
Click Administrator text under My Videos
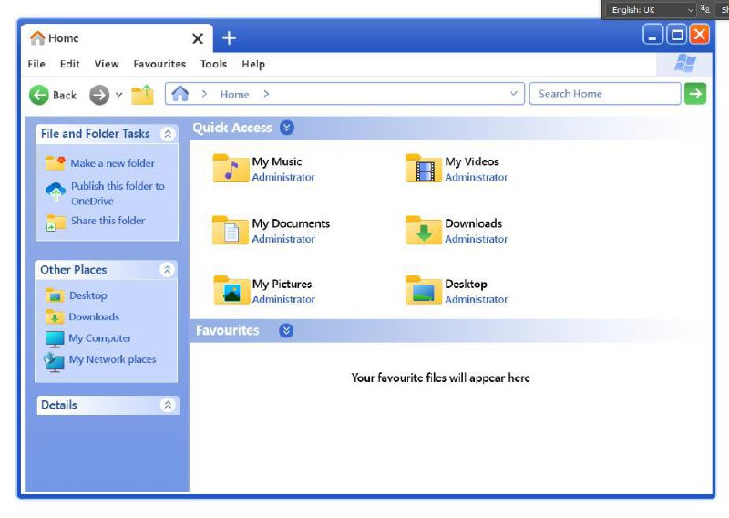476,177
